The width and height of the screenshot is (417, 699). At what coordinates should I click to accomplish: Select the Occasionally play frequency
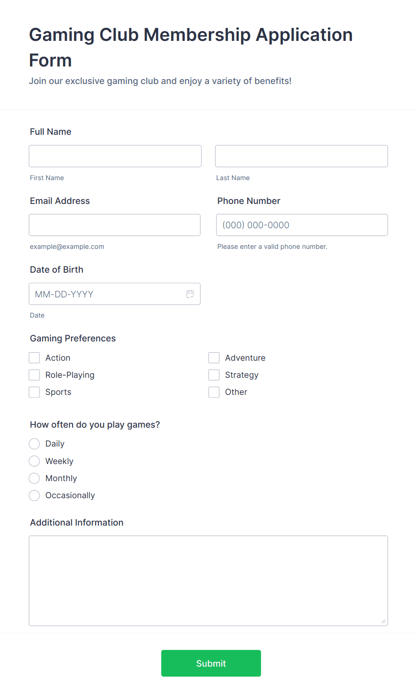coord(34,495)
